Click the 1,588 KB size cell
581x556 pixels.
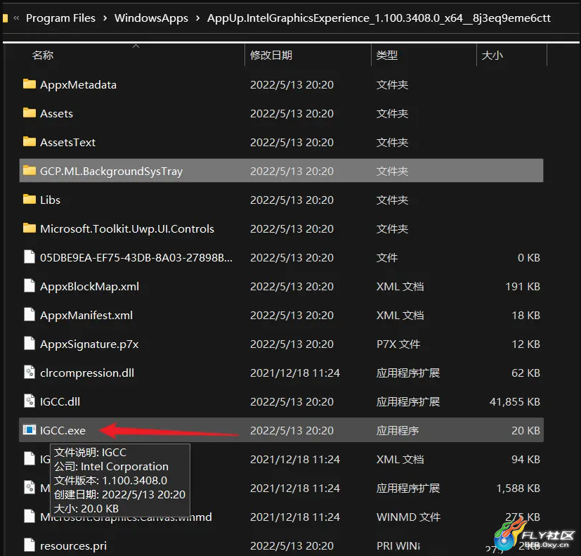click(x=518, y=488)
